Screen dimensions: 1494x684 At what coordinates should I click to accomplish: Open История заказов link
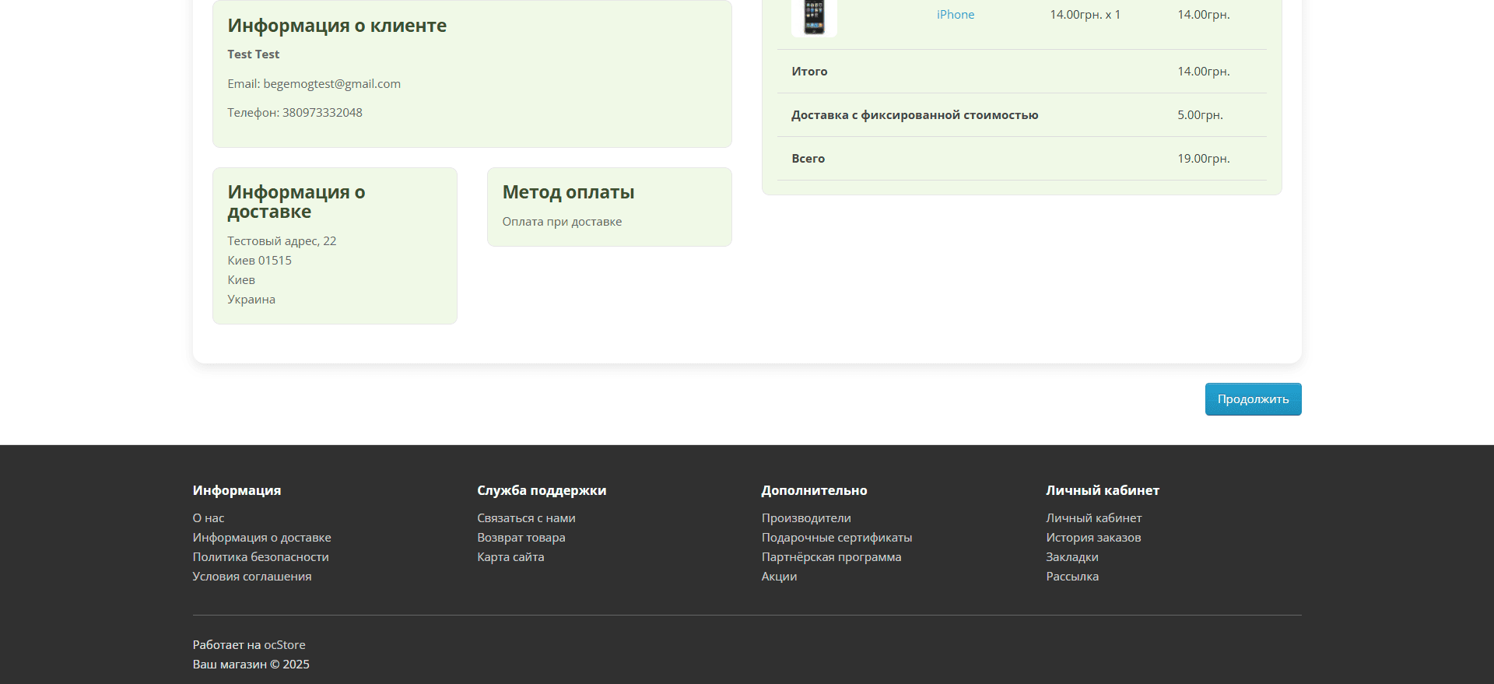point(1093,538)
